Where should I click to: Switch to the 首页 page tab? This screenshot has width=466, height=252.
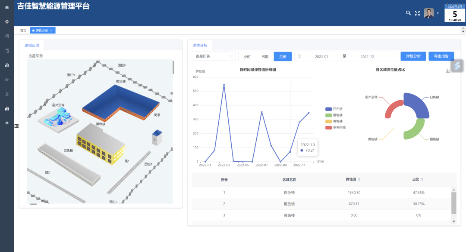point(23,31)
